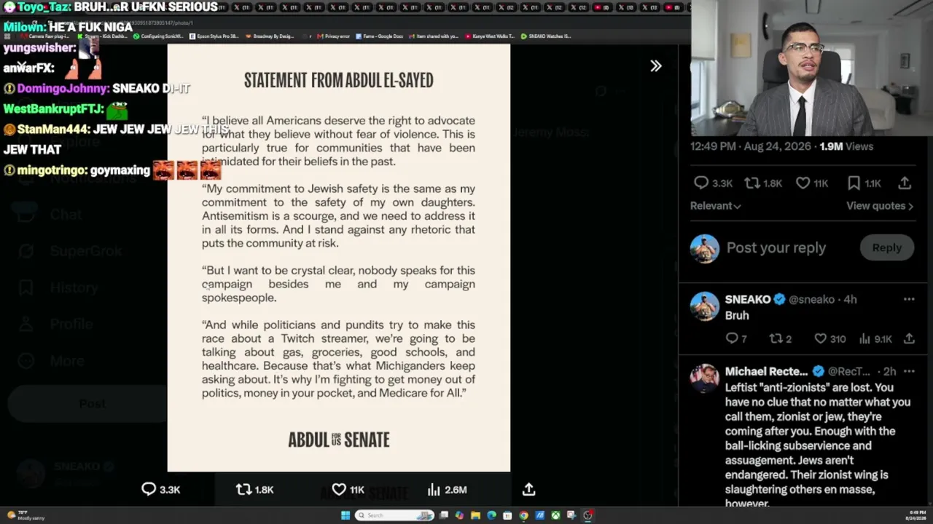
Task: Click chat username WestBankruptFTJ
Action: pyautogui.click(x=52, y=109)
